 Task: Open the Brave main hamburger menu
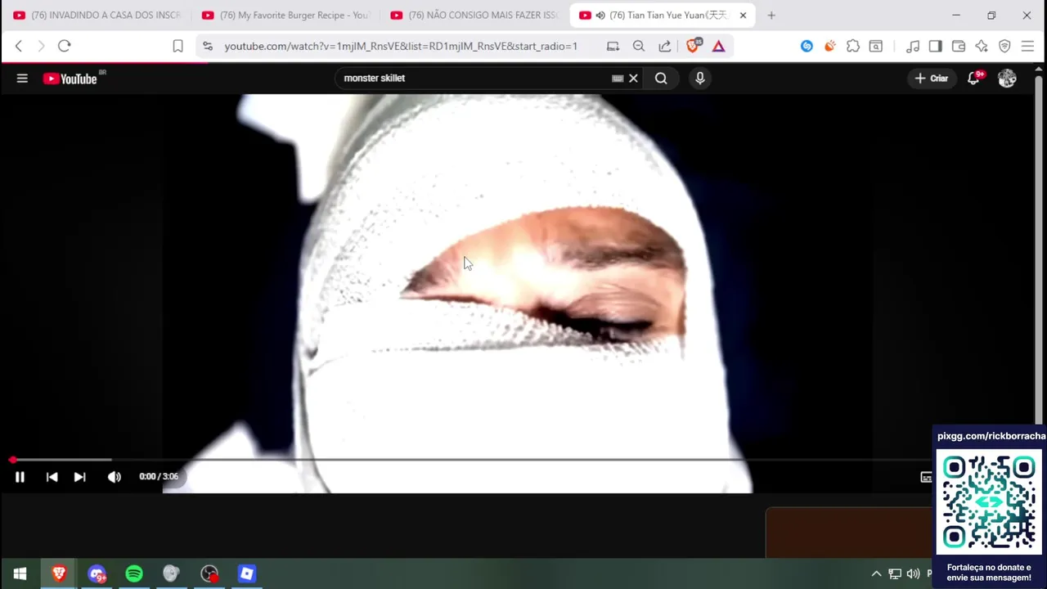coord(1027,47)
